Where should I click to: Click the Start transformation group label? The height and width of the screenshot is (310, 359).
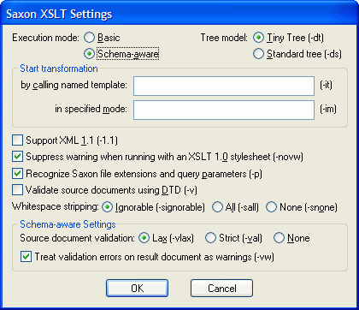[x=59, y=69]
